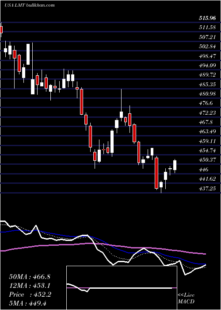This screenshot has height=310, width=221.
Task: Click the 502.84 price label
Action: 207,46
